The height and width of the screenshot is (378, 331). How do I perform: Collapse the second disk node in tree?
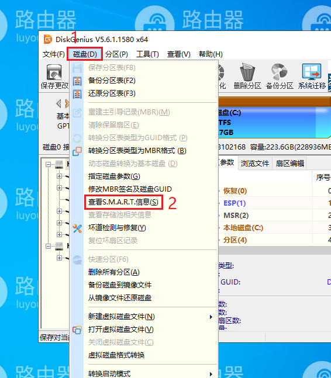pyautogui.click(x=49, y=246)
